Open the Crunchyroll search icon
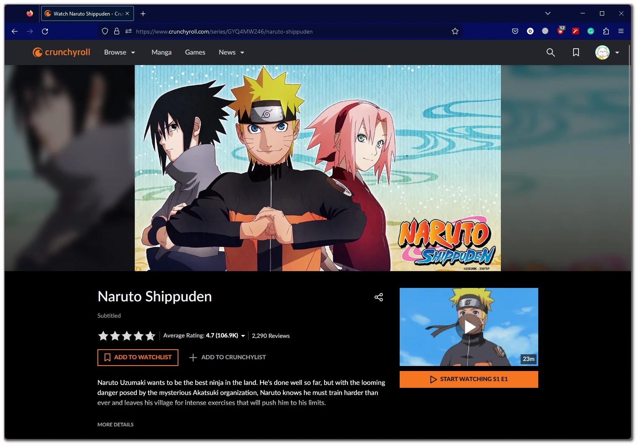 550,52
